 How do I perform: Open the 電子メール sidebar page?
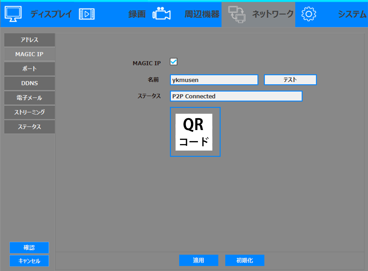29,98
